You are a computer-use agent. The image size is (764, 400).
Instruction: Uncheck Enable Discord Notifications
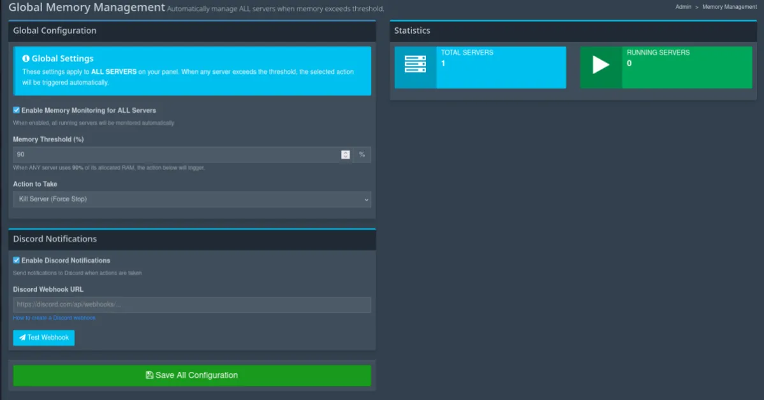tap(17, 261)
